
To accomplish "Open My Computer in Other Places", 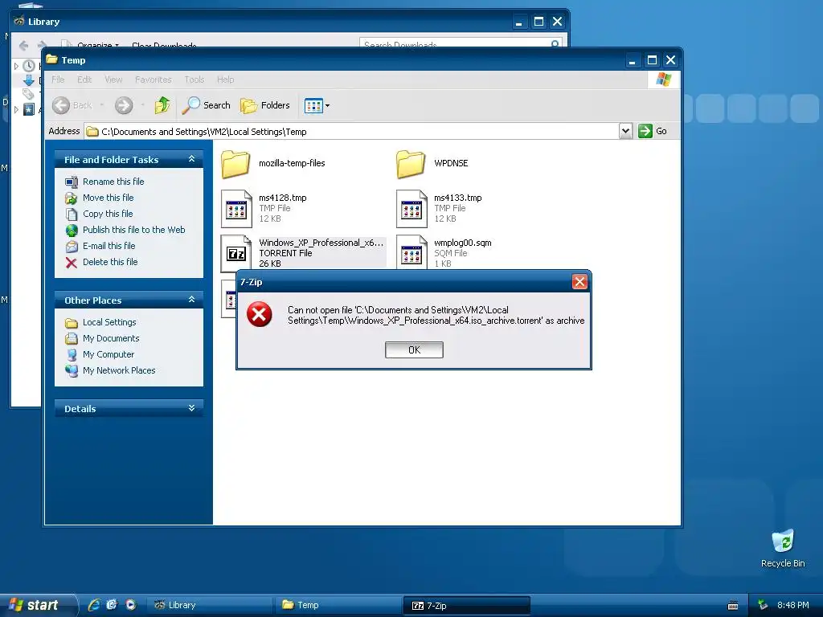I will point(109,354).
